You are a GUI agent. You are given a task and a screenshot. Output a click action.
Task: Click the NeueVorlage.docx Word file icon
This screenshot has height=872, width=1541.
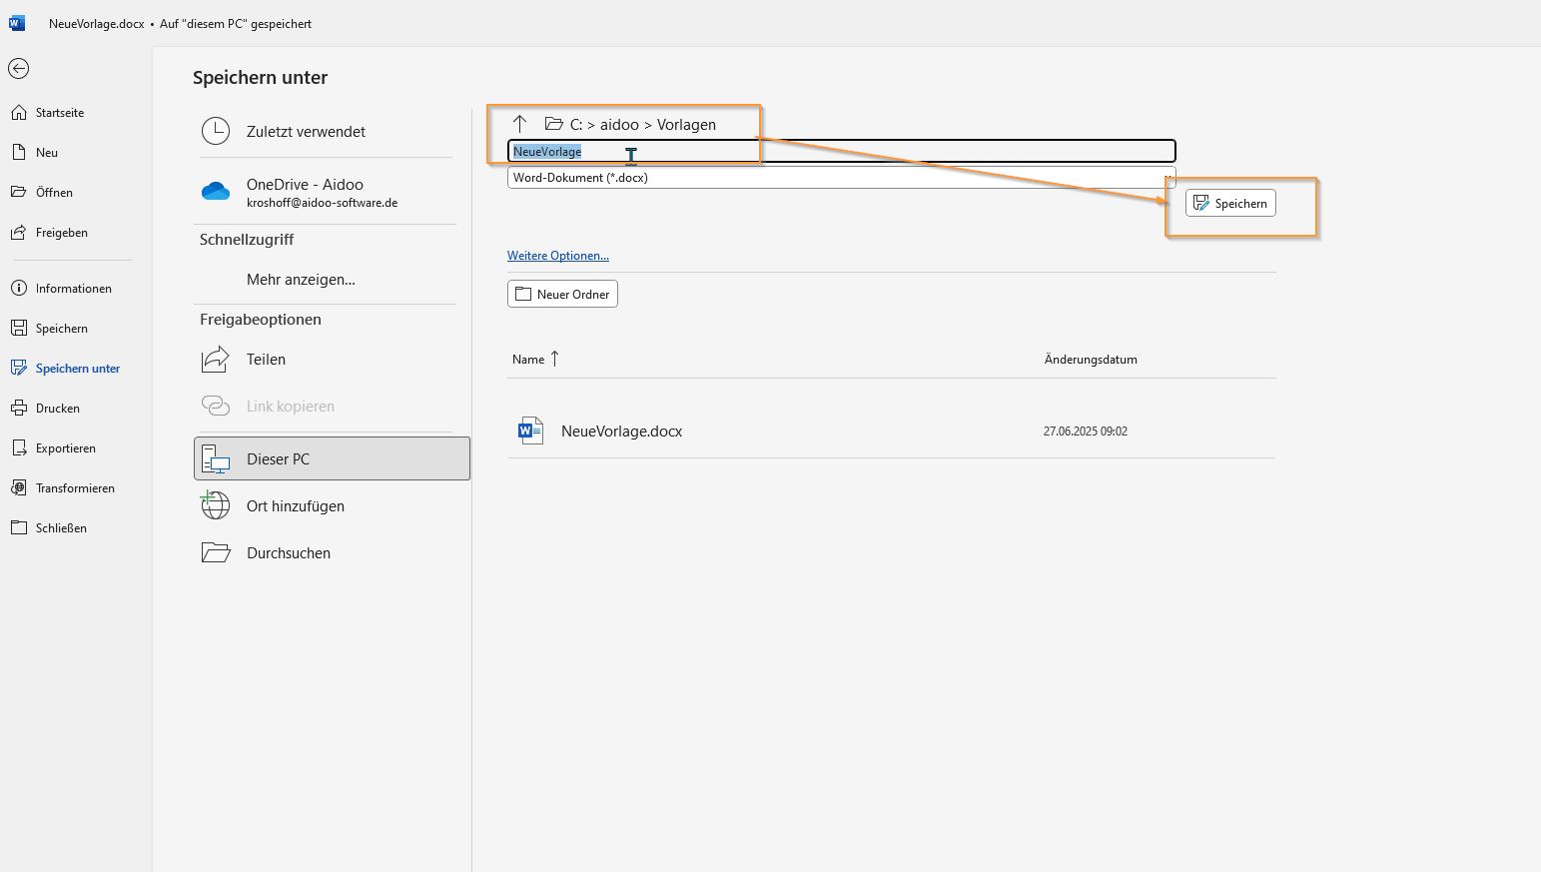530,431
